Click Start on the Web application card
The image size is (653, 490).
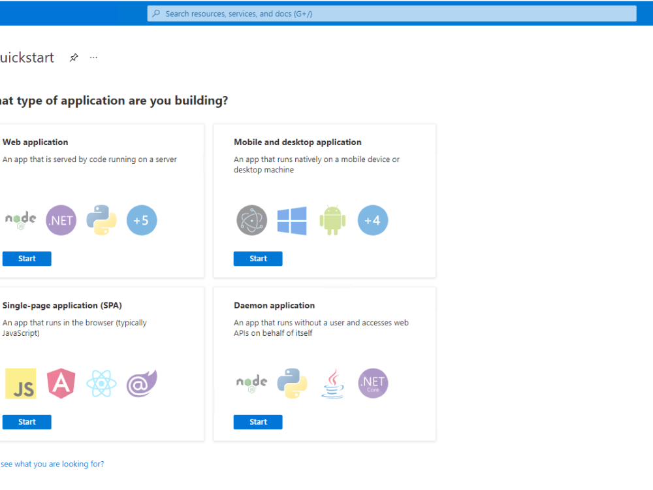pos(27,258)
